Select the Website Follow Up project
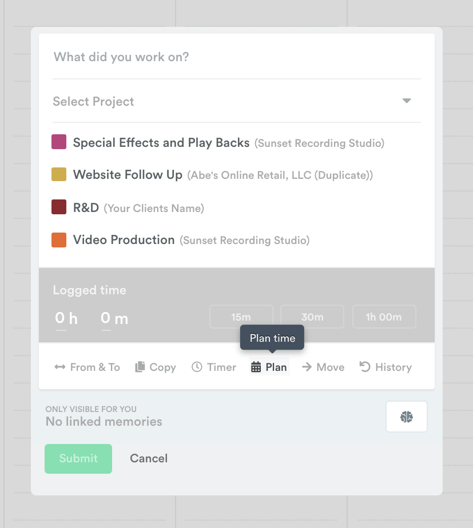473x528 pixels. (x=128, y=175)
